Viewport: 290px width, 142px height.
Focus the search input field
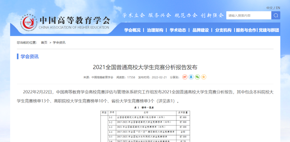point(248,15)
